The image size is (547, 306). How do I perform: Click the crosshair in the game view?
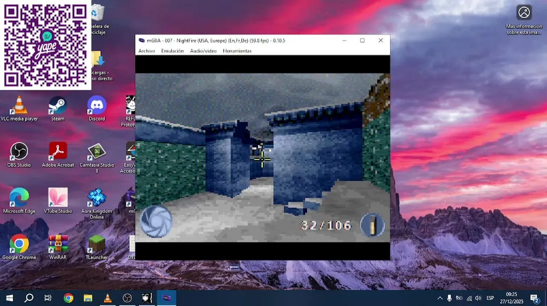click(262, 159)
